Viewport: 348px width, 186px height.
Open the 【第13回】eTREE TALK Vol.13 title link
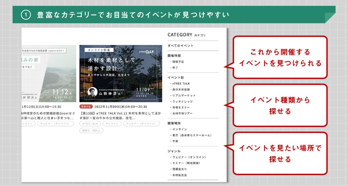point(120,116)
